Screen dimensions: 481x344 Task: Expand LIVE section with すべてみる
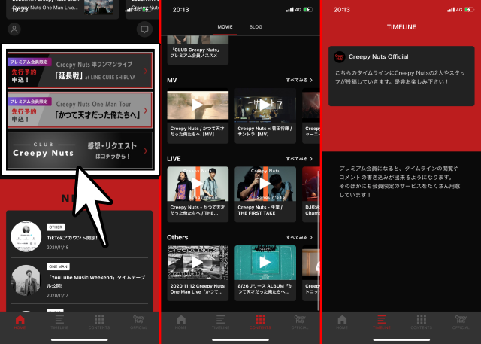[x=299, y=159]
